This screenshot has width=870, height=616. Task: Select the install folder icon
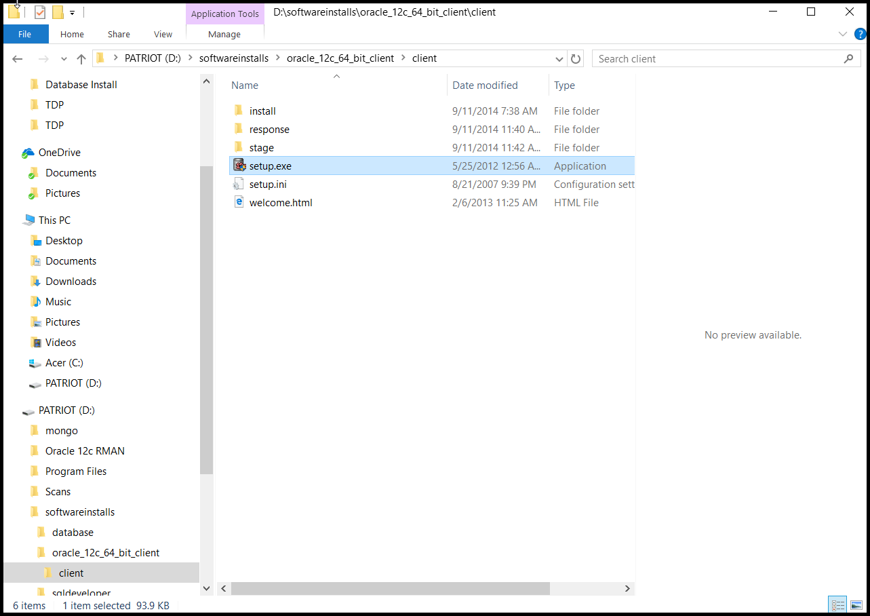pyautogui.click(x=239, y=111)
